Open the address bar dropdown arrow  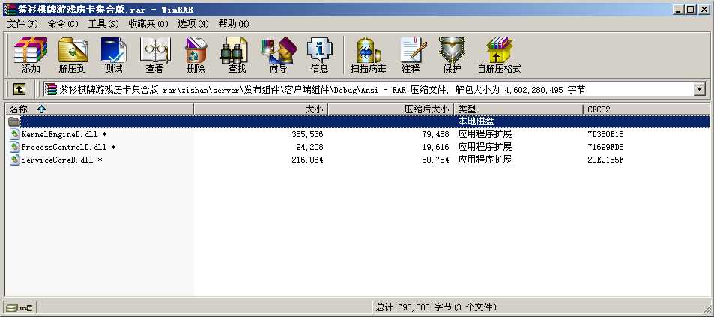coord(700,90)
